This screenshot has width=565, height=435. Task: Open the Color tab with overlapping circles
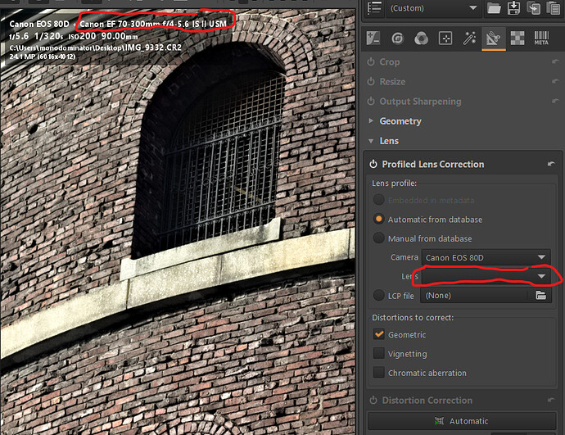tap(421, 38)
